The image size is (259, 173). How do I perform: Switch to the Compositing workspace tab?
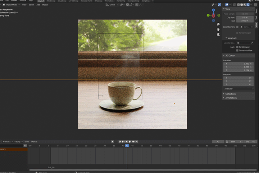[133, 1]
